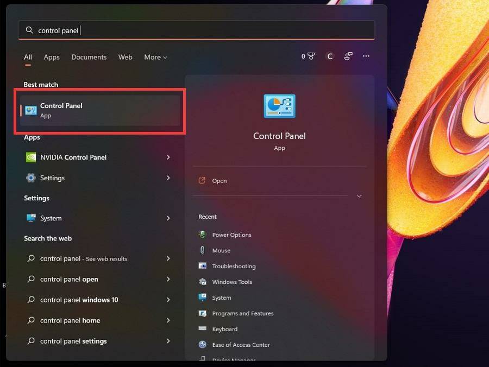This screenshot has height=367, width=489.
Task: Open the Mouse settings recent item
Action: point(221,250)
